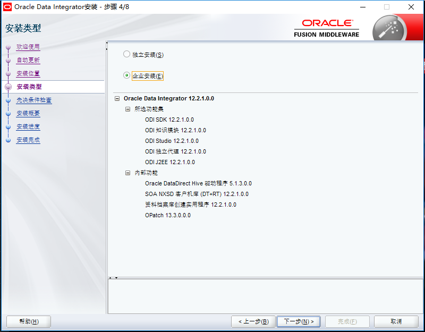Collapse the 内部功能 tree node
Viewport: 425px width, 332px height.
pos(127,173)
